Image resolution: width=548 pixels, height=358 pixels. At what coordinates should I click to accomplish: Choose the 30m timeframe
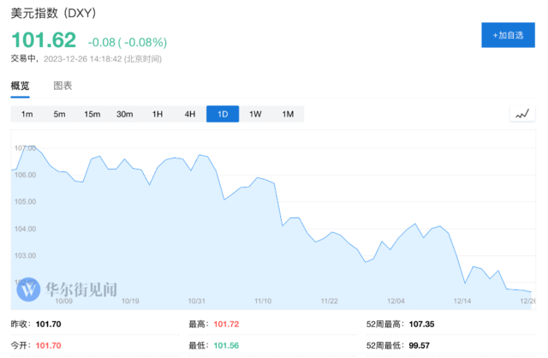tap(125, 115)
